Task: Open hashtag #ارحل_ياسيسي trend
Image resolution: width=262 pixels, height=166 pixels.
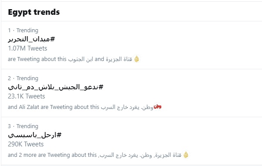Action: coord(35,135)
